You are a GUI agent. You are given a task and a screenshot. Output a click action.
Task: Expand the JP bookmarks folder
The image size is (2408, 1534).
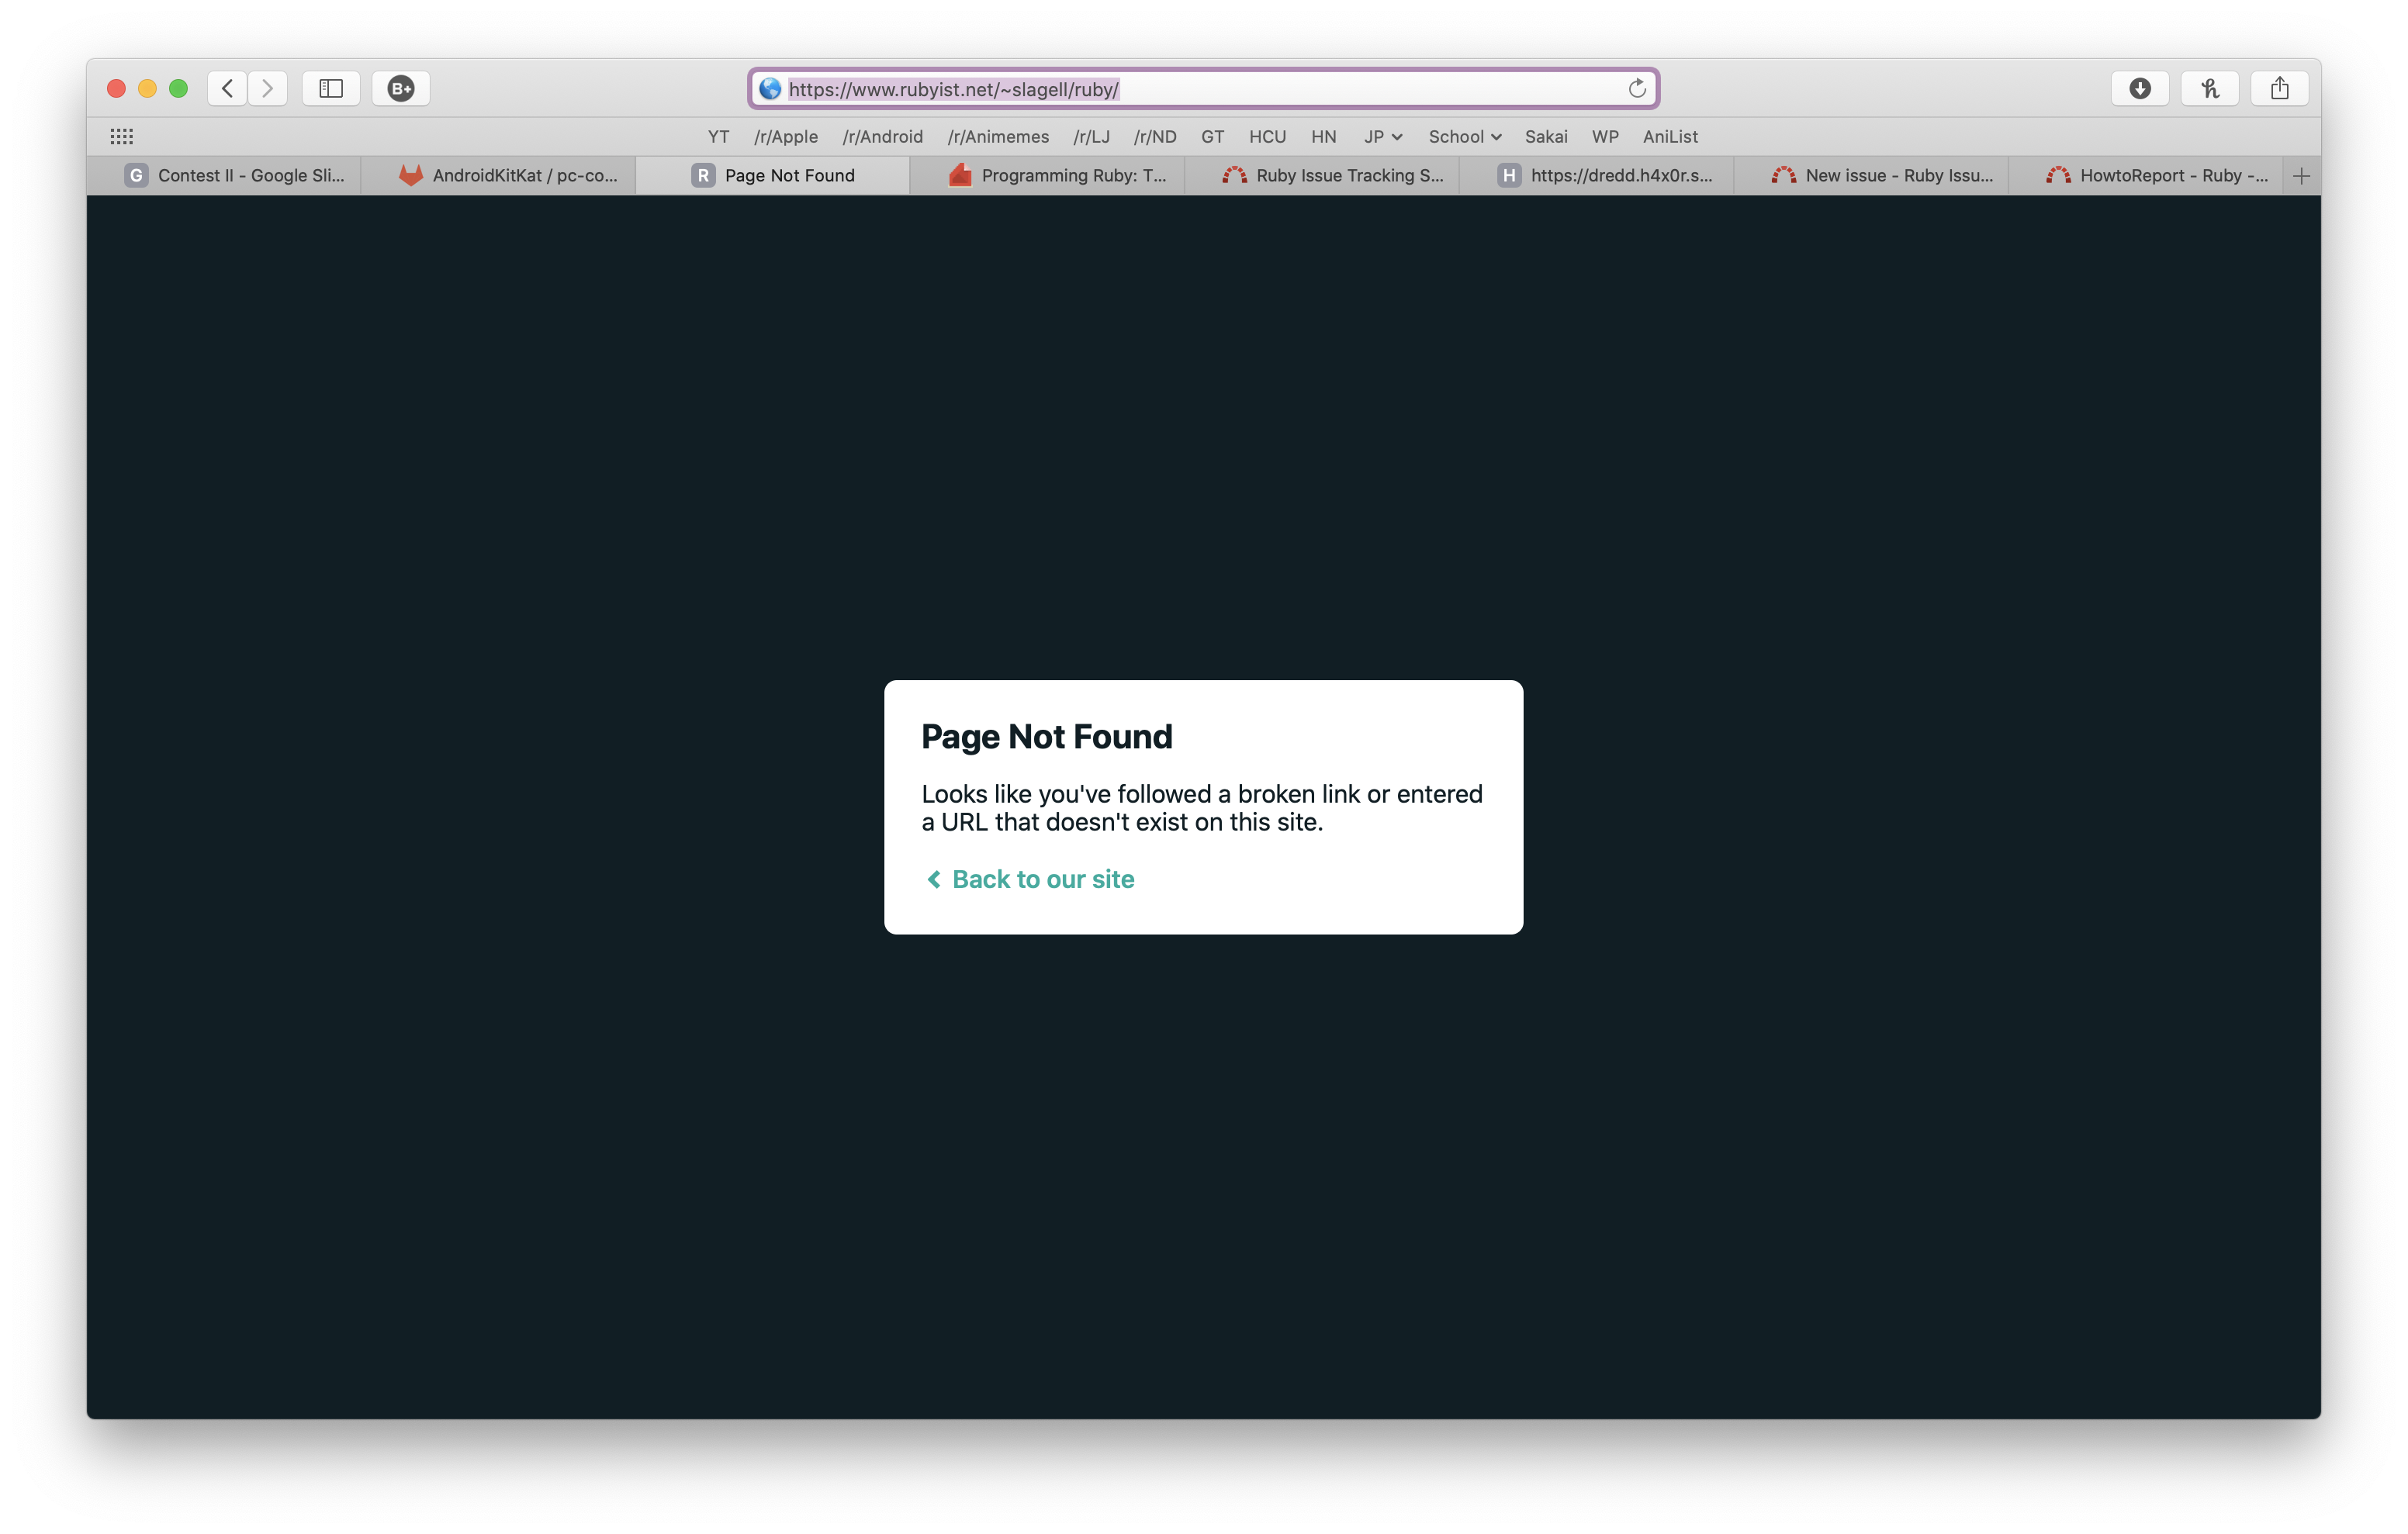click(x=1383, y=137)
